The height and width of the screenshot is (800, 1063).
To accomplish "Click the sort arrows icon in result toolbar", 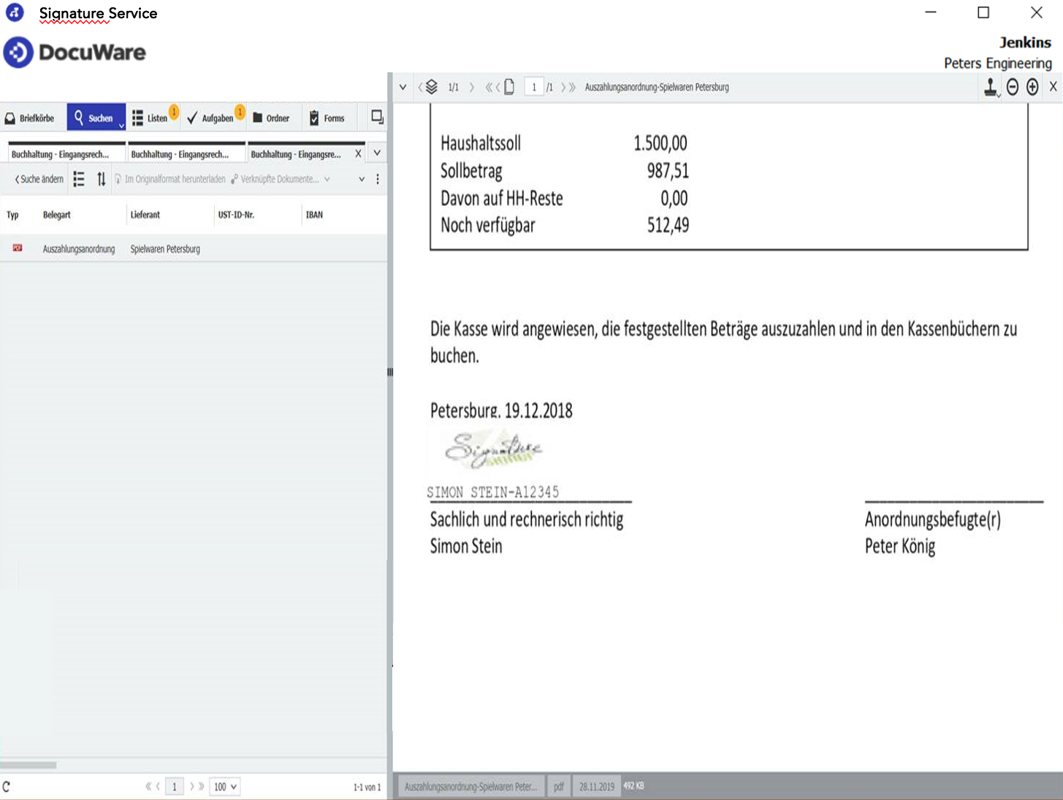I will (101, 179).
